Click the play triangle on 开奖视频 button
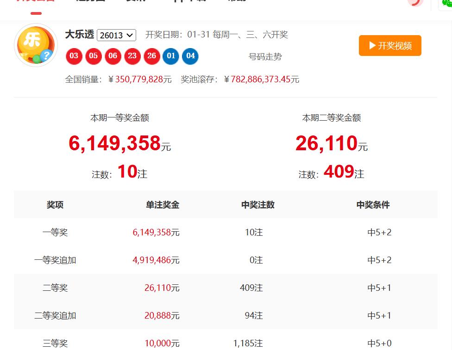Image resolution: width=452 pixels, height=350 pixels. click(371, 46)
